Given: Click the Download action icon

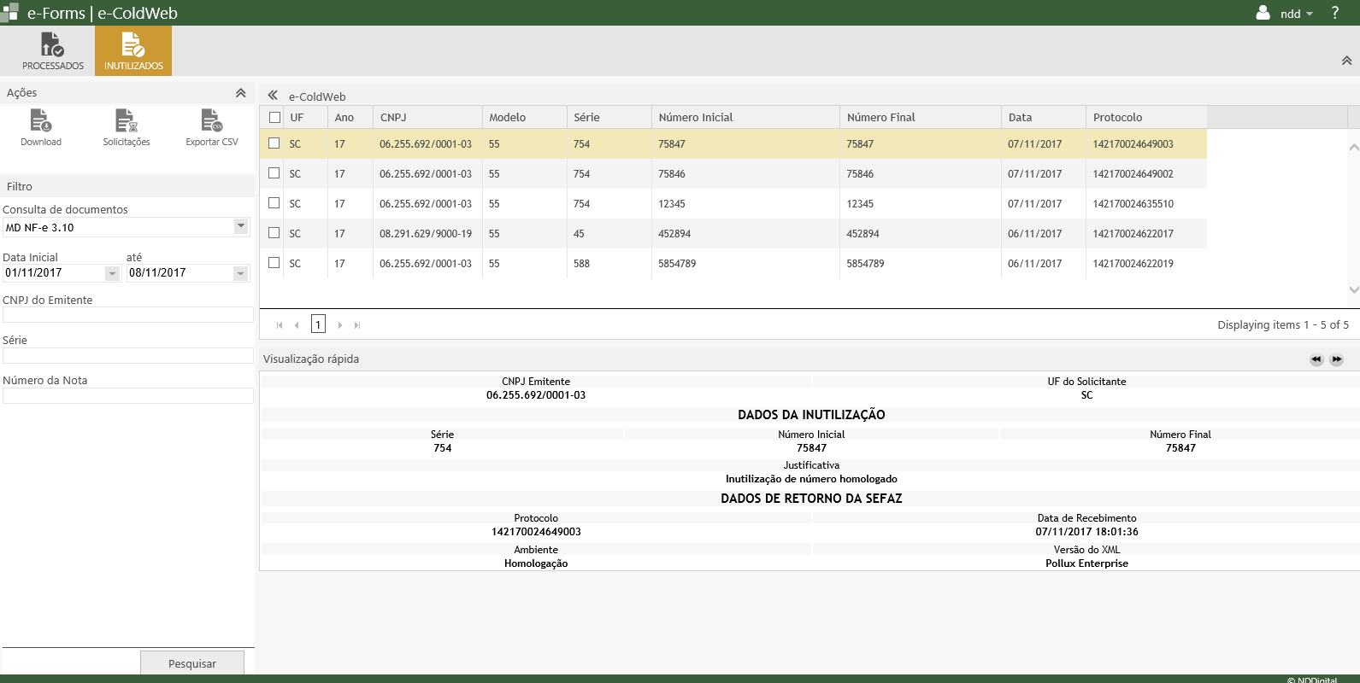Looking at the screenshot, I should coord(41,122).
